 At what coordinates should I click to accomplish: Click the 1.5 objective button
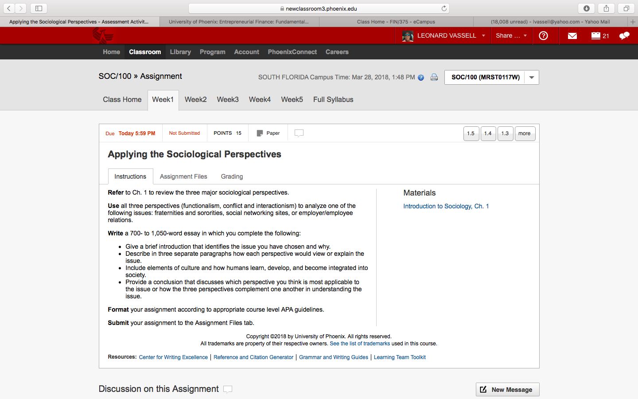click(x=471, y=133)
